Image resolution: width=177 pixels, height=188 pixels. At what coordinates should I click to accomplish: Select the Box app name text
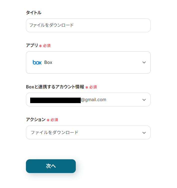(x=48, y=62)
